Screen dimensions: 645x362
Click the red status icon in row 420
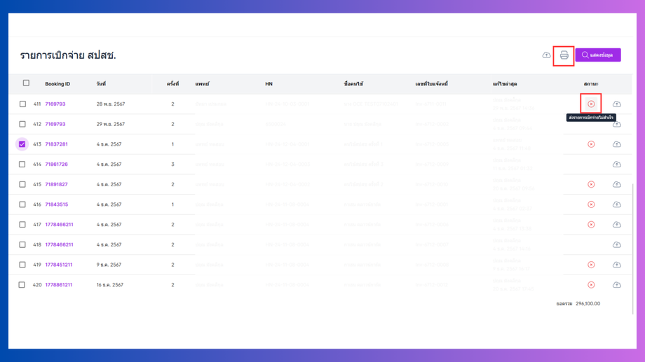point(591,285)
